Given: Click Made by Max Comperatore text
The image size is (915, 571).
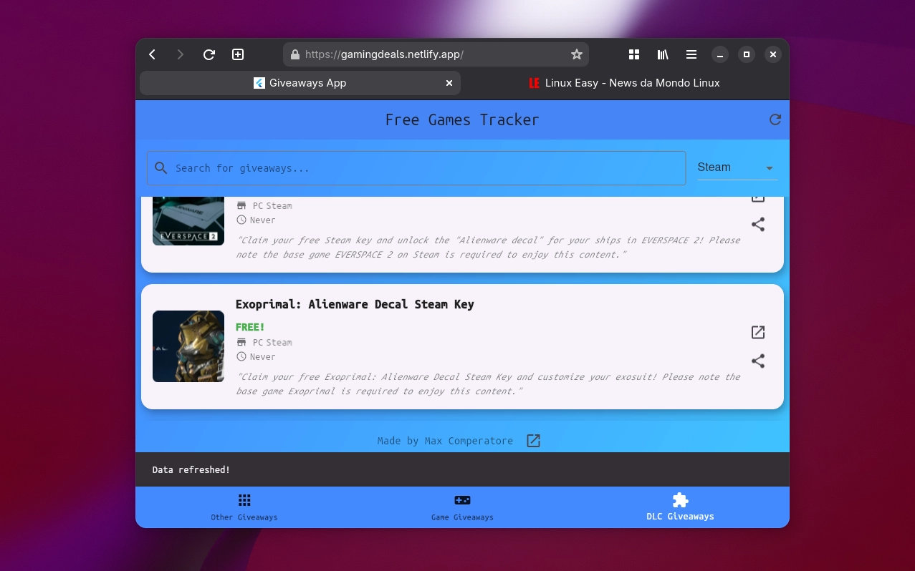Looking at the screenshot, I should coord(445,441).
